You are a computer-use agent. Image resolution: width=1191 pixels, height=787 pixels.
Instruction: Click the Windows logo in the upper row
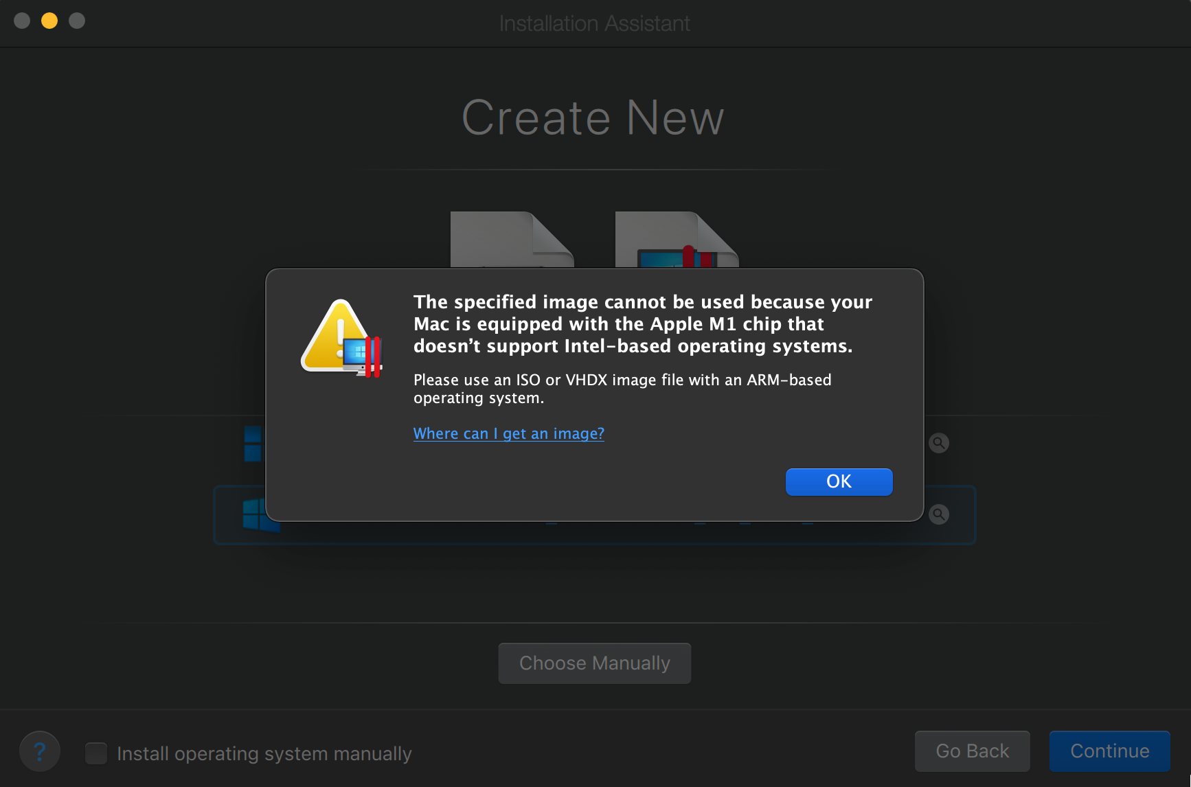point(254,444)
